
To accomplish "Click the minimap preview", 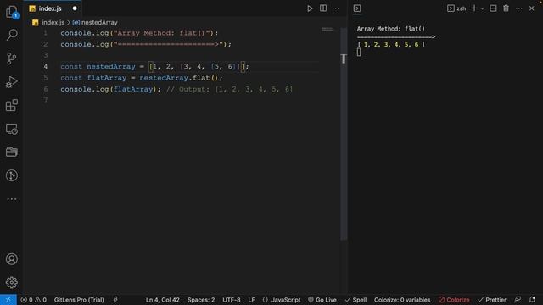I will [x=327, y=30].
